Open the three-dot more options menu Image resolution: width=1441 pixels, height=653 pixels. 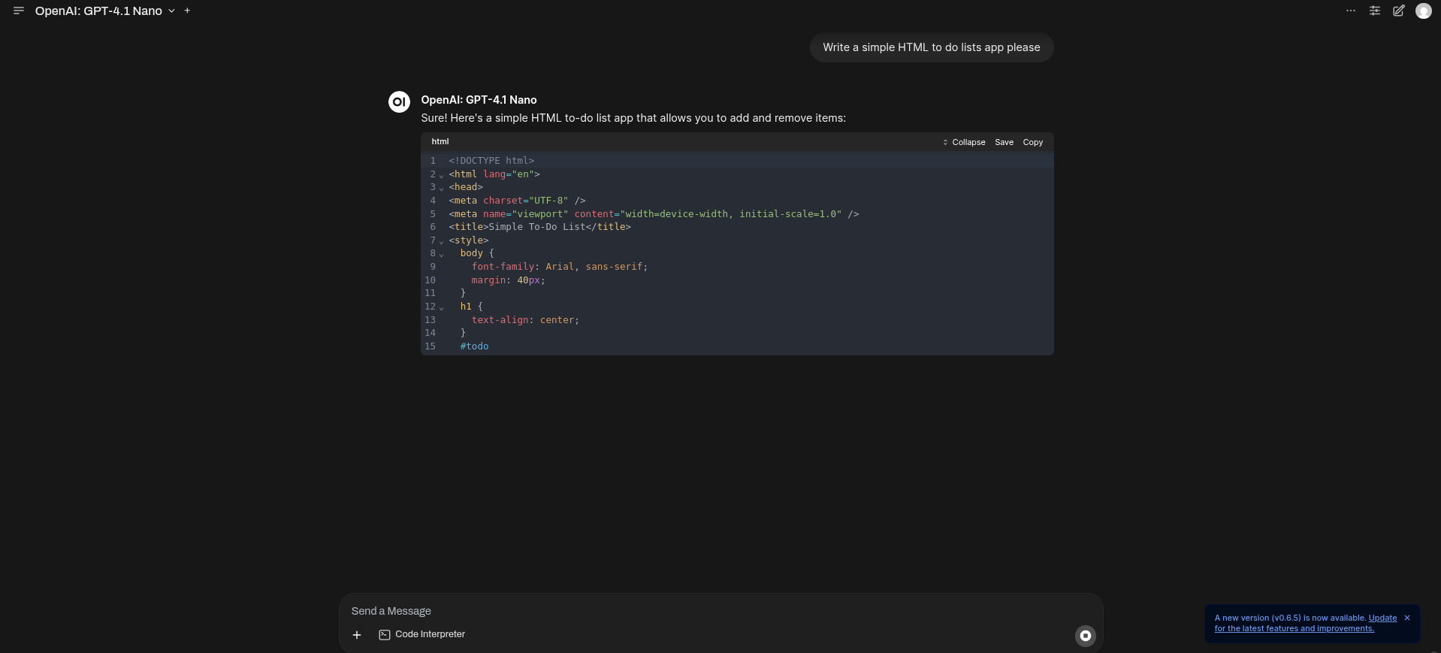1351,11
